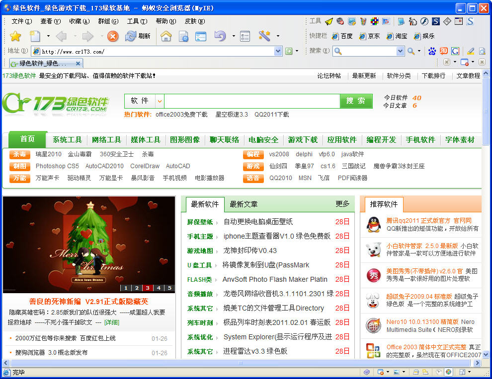Click the Favorites star icon in toolbar
492x379 pixels.
coord(15,36)
